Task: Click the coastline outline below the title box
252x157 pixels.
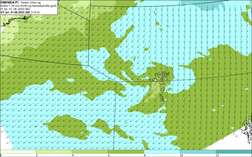Action: (16, 20)
